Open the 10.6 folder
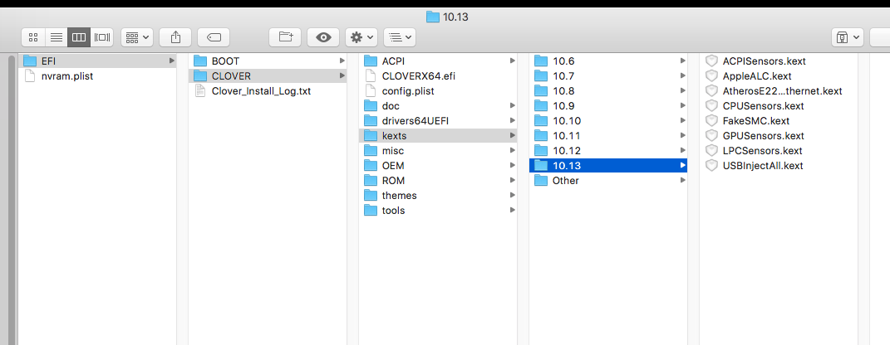The width and height of the screenshot is (890, 345). click(608, 61)
